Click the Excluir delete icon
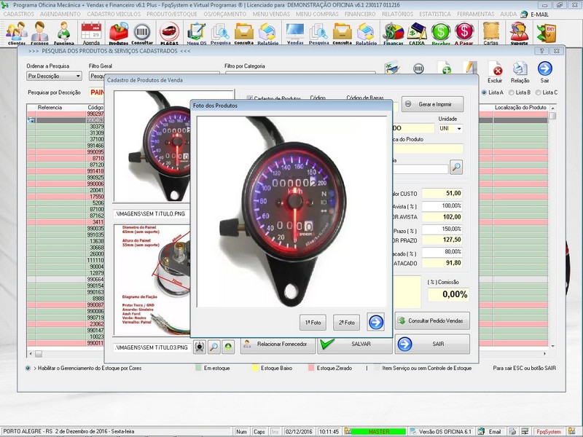This screenshot has width=583, height=437. click(495, 72)
